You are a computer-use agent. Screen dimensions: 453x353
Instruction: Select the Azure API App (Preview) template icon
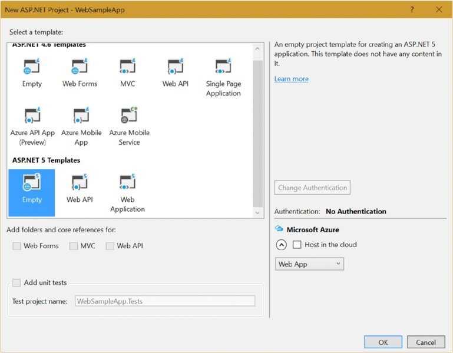pyautogui.click(x=32, y=115)
